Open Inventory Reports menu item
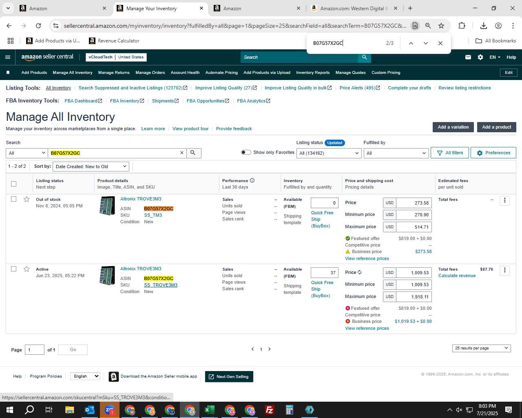The height and width of the screenshot is (418, 522). coord(313,73)
